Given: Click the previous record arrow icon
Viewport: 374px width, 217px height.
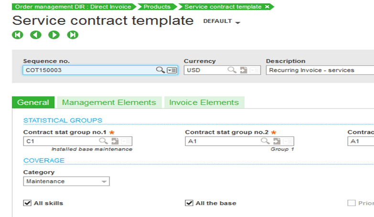Looking at the screenshot, I should (x=36, y=35).
